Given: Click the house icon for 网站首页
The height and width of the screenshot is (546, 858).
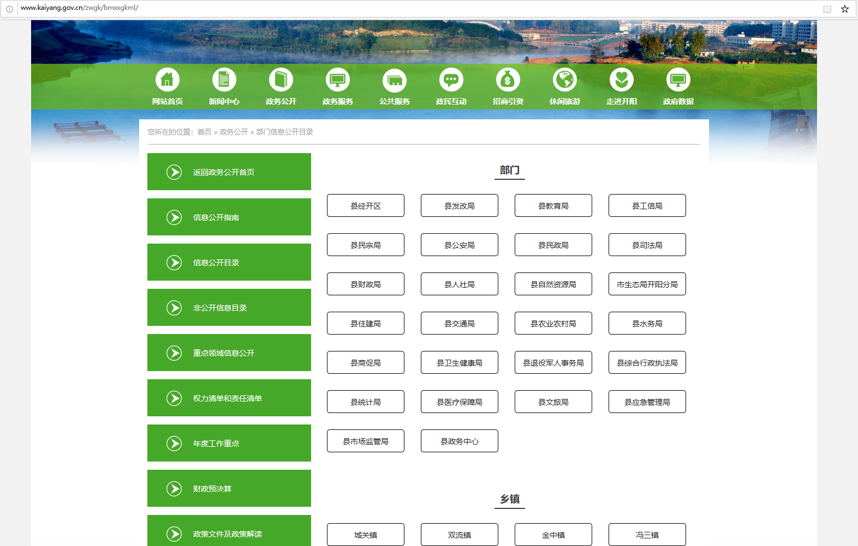Looking at the screenshot, I should point(167,80).
